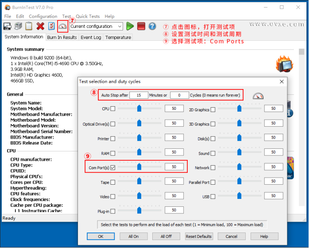Viewport: 309px width, 248px height.
Task: Click the Sound load value field
Action: (x=274, y=152)
